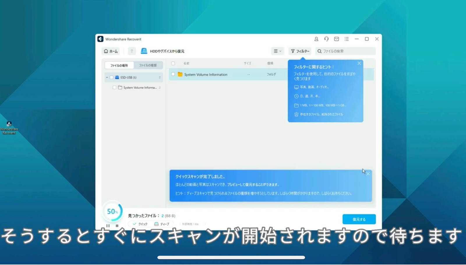
Task: Go to ホーム home button
Action: pyautogui.click(x=111, y=51)
